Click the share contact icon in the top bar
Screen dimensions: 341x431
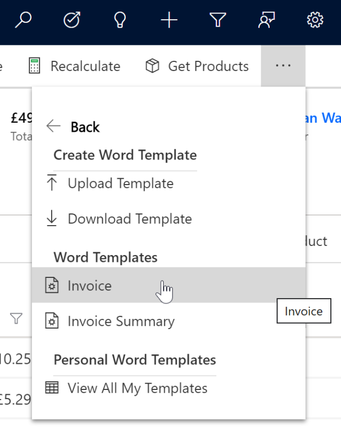(x=266, y=20)
